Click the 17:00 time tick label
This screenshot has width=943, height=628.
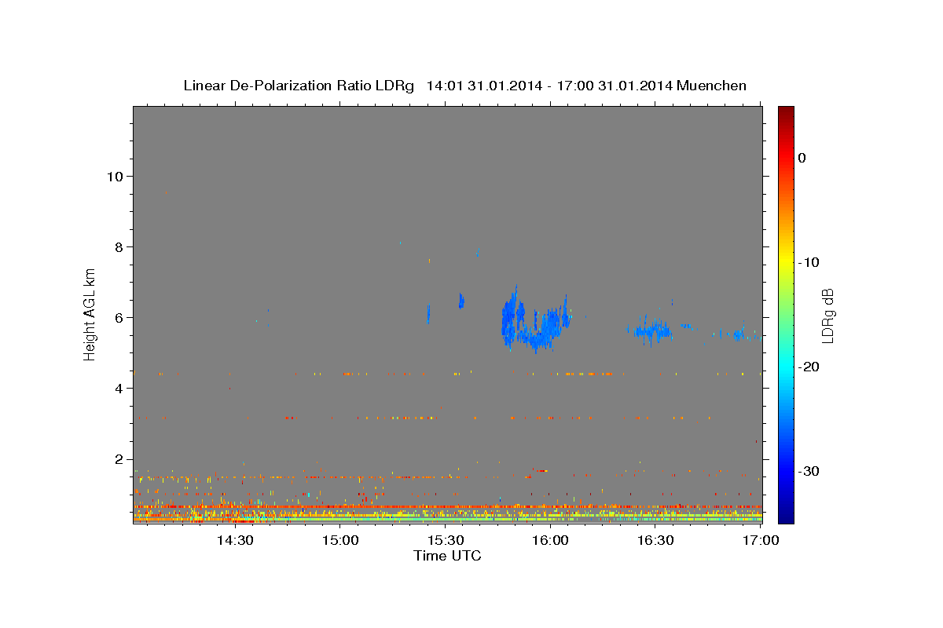point(761,541)
